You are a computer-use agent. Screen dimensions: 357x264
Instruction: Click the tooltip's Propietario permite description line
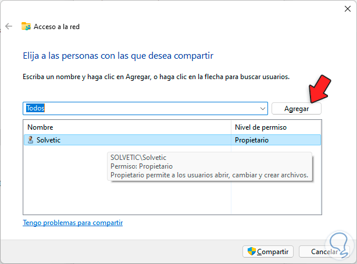pos(209,174)
